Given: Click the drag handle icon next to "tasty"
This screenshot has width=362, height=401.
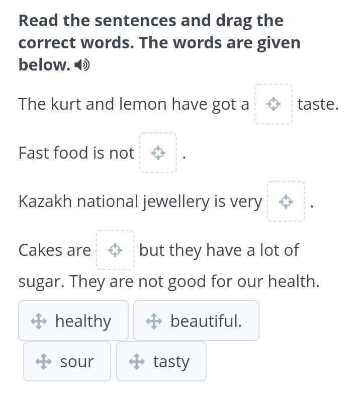Looking at the screenshot, I should [137, 361].
